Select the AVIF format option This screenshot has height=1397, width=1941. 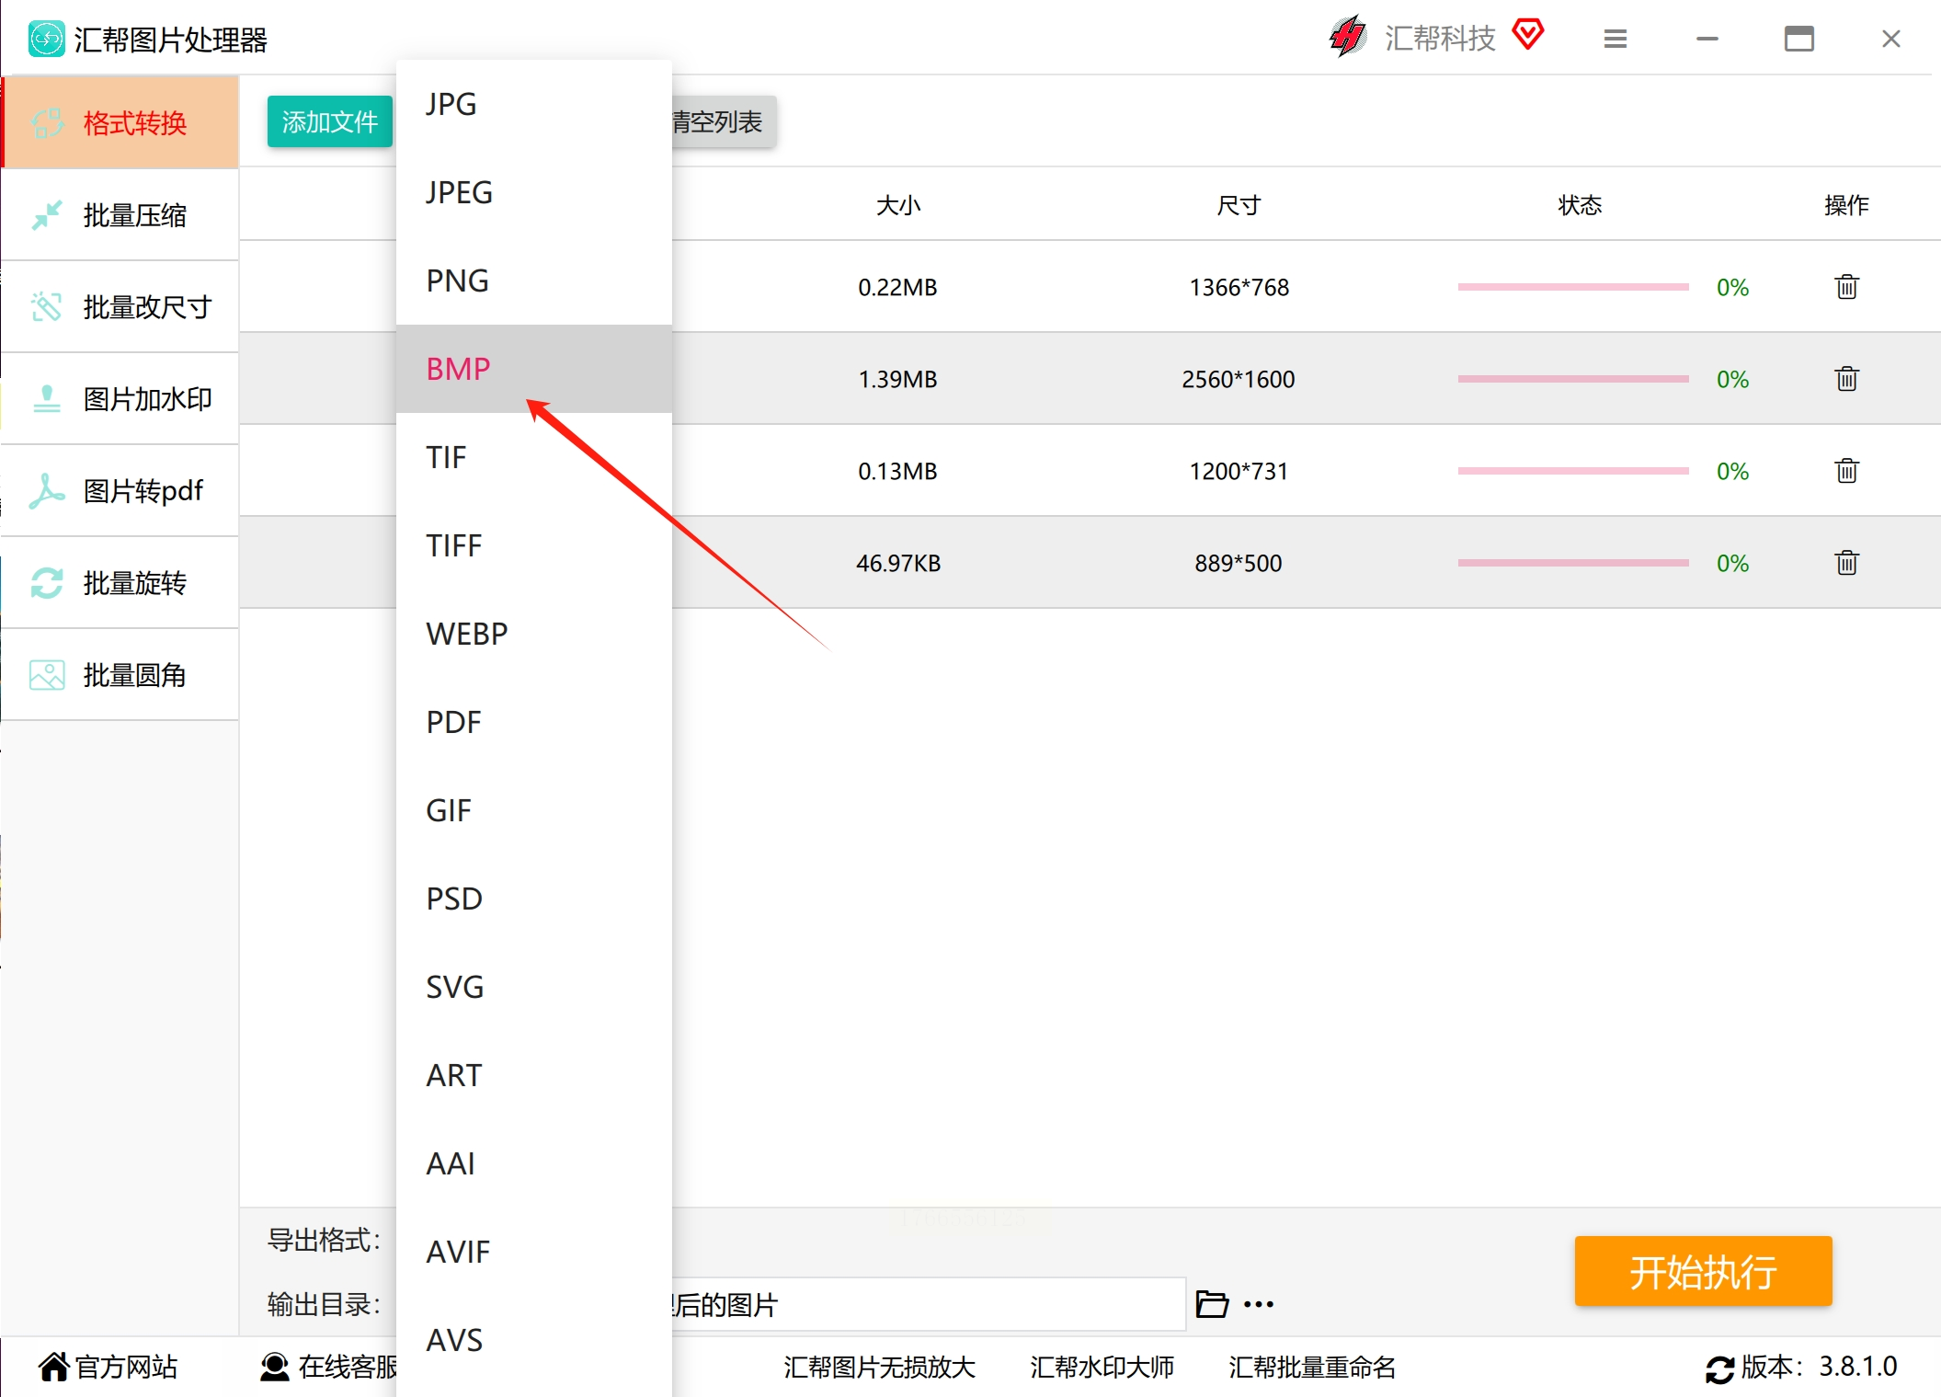[457, 1252]
